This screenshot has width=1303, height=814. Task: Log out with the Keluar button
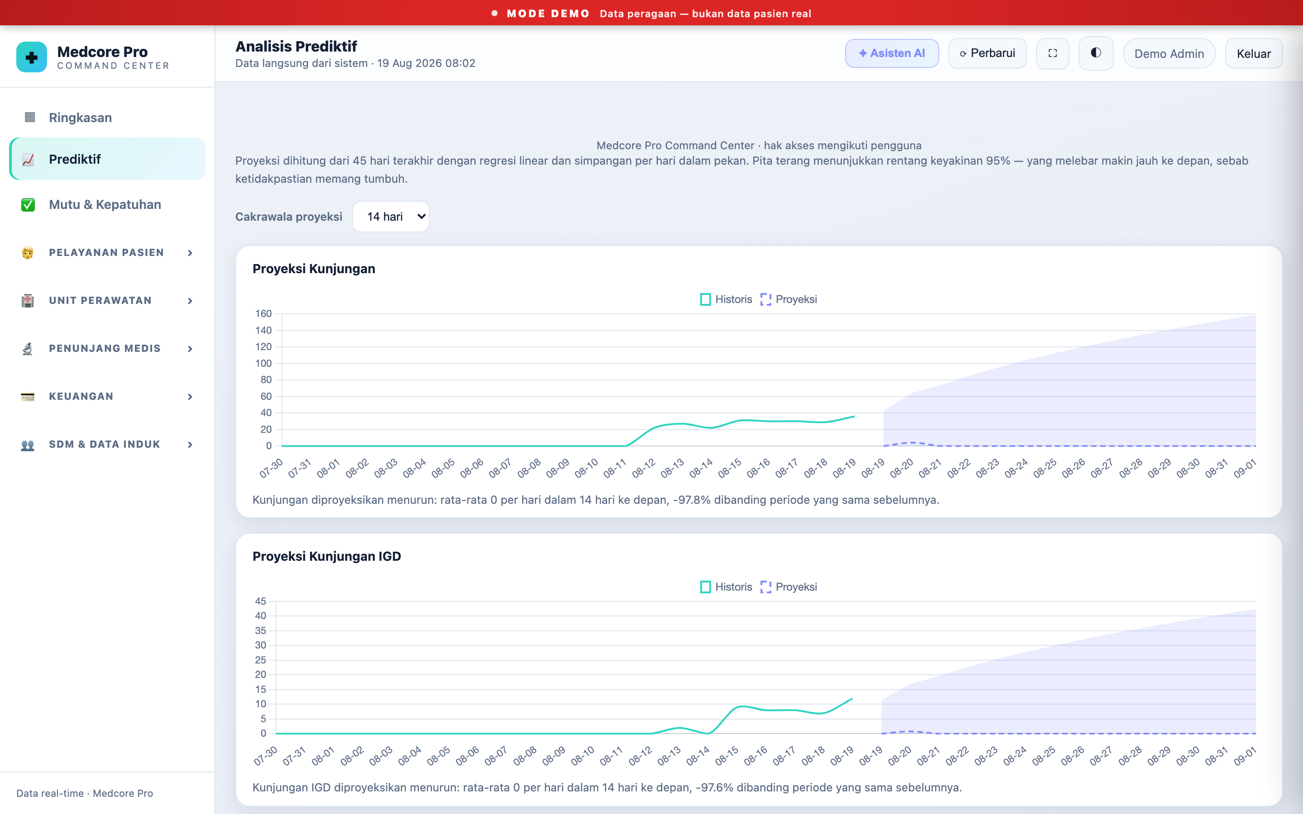click(x=1254, y=53)
